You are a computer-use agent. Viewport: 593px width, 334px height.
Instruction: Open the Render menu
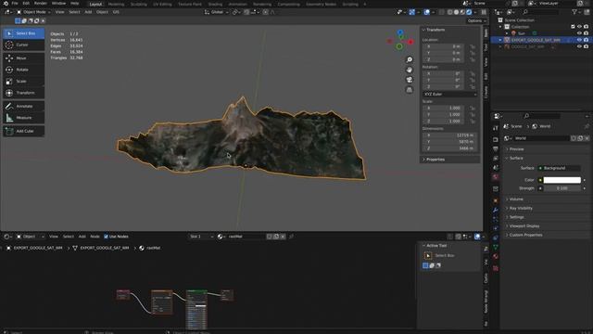41,4
